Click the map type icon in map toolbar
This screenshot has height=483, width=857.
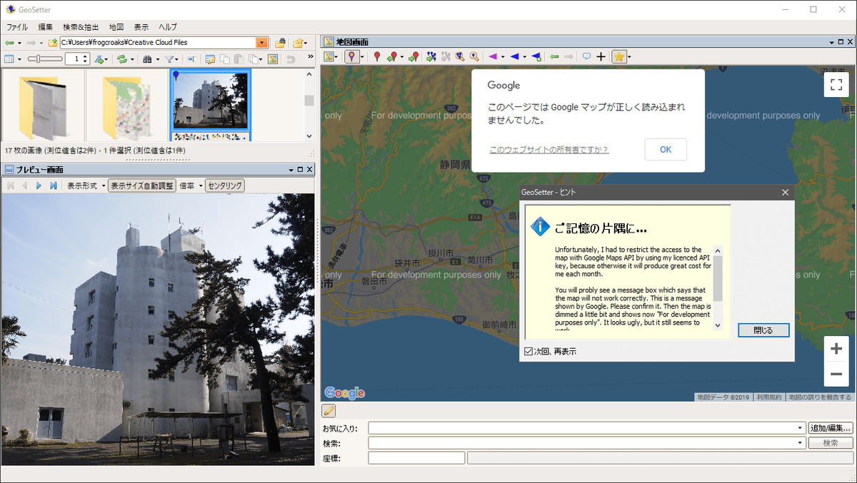(x=329, y=56)
